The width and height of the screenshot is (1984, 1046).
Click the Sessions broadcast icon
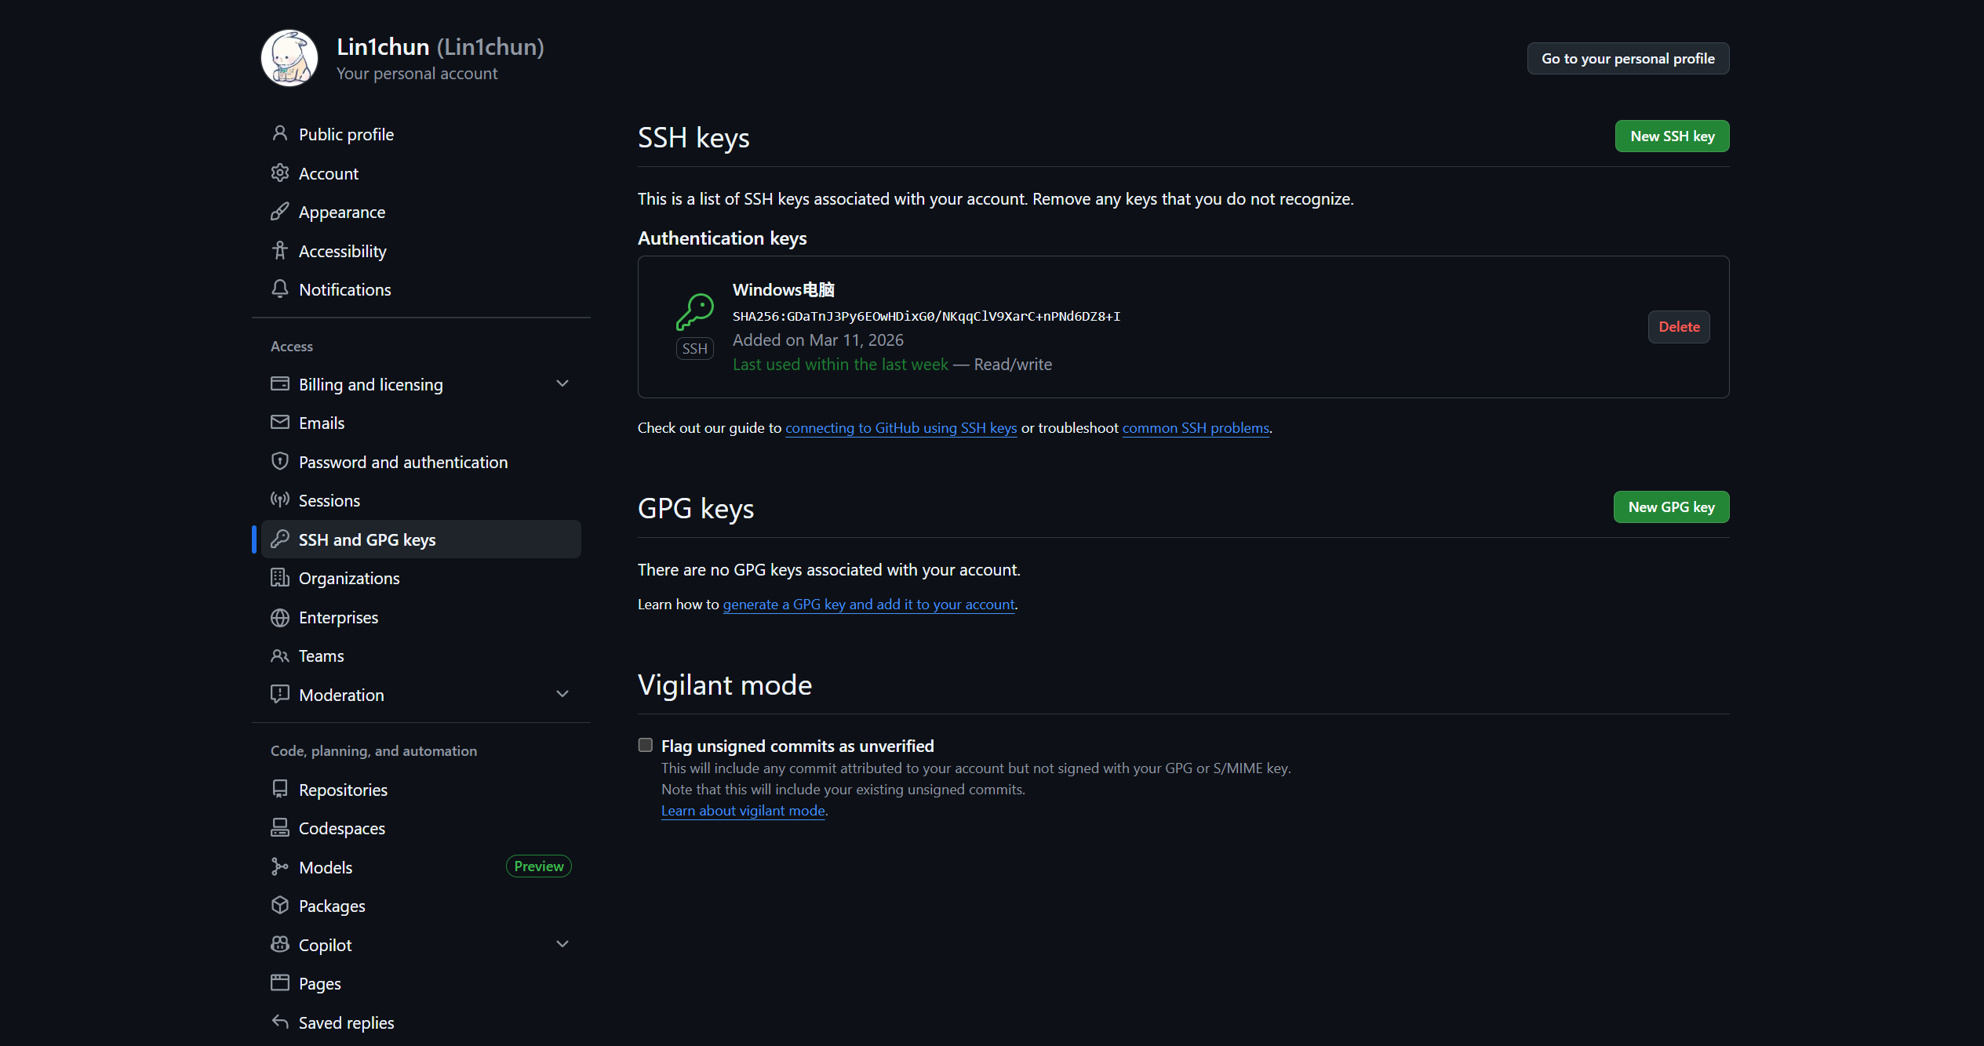point(279,500)
